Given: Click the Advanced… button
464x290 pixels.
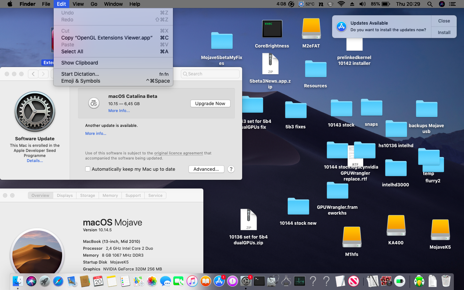Looking at the screenshot, I should 206,169.
